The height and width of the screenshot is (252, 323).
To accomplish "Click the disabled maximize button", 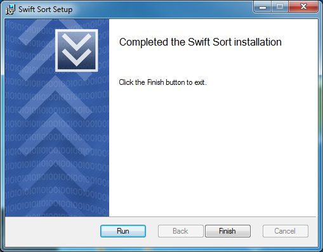I will 280,7.
